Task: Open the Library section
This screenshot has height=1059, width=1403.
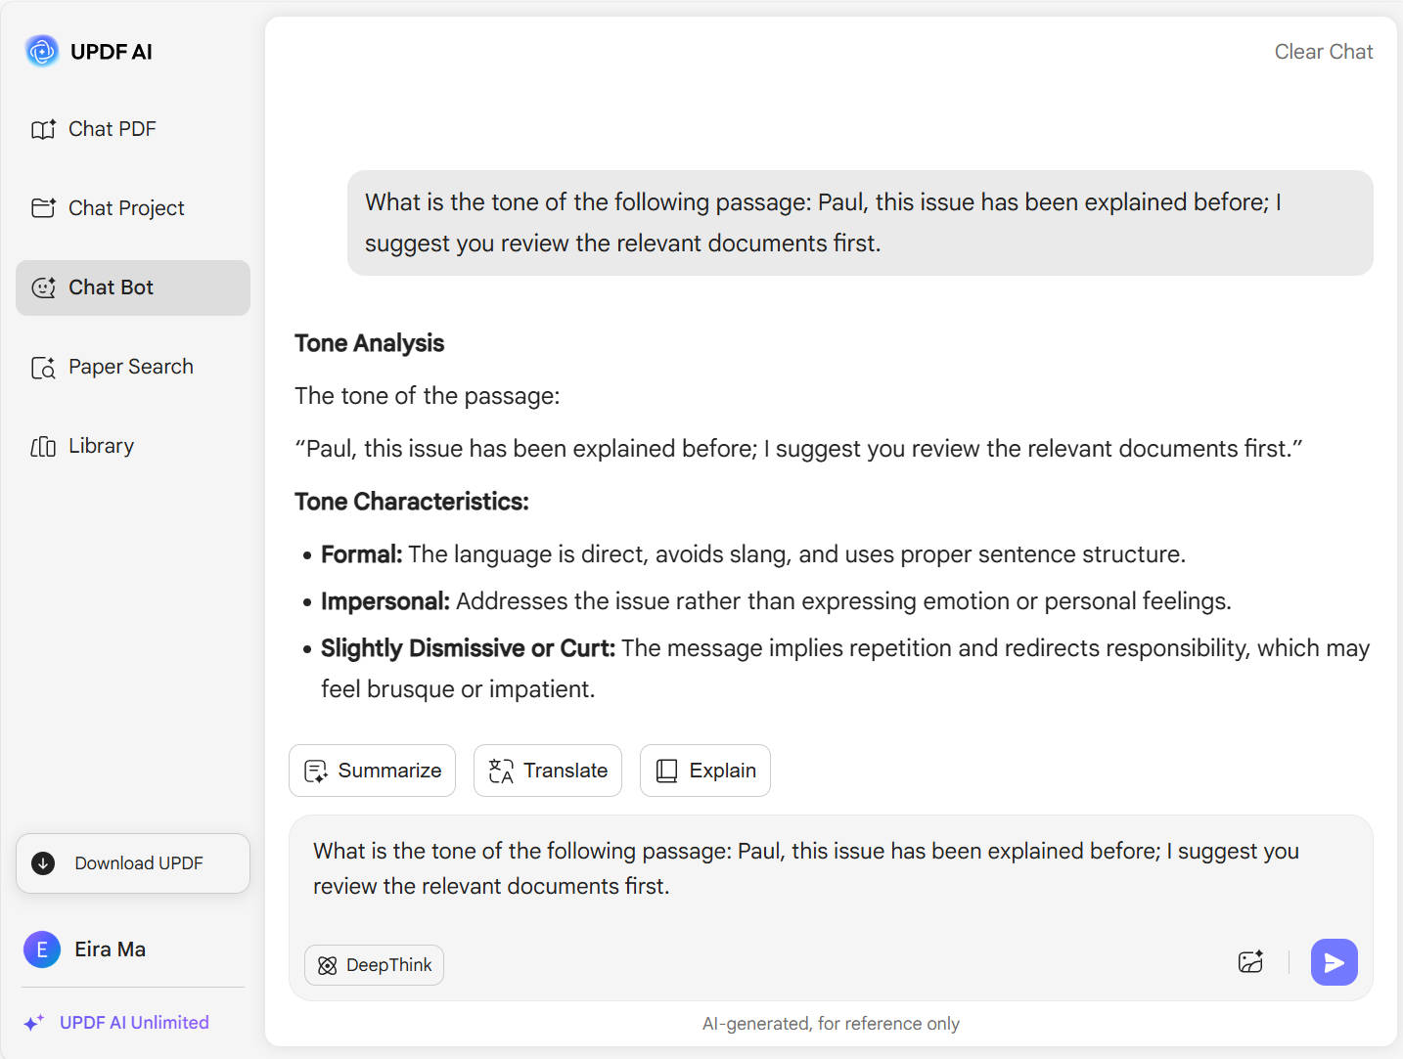Action: click(x=101, y=446)
